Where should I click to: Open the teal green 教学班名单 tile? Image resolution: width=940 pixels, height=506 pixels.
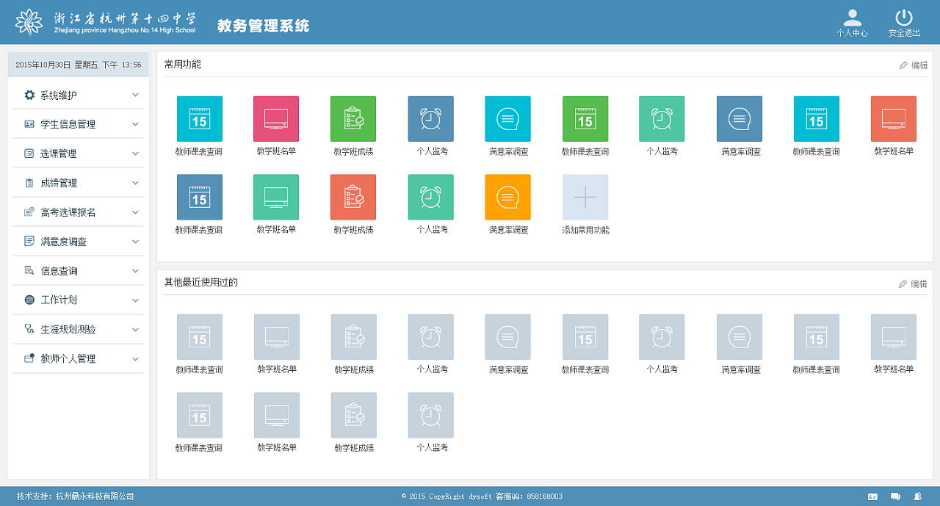coord(276,197)
